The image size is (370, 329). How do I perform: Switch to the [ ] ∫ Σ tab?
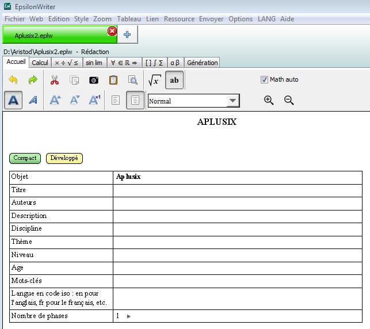point(155,63)
